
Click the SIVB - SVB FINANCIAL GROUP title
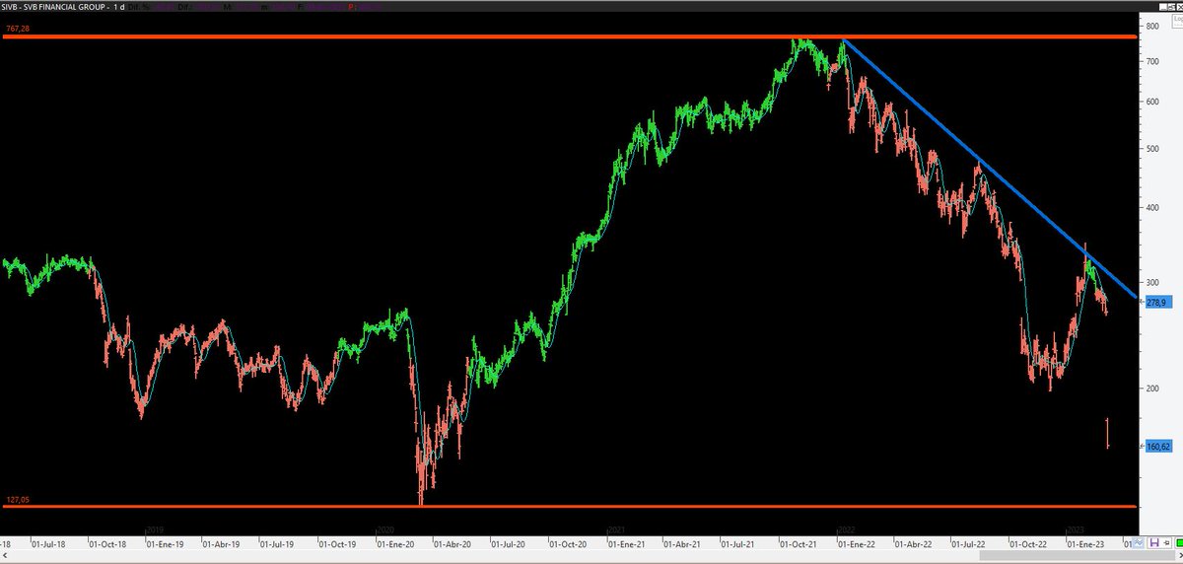tap(52, 8)
